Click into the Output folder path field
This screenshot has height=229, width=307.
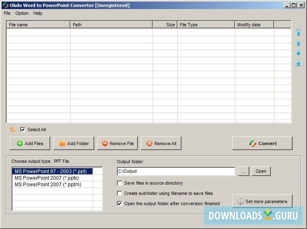coord(176,171)
